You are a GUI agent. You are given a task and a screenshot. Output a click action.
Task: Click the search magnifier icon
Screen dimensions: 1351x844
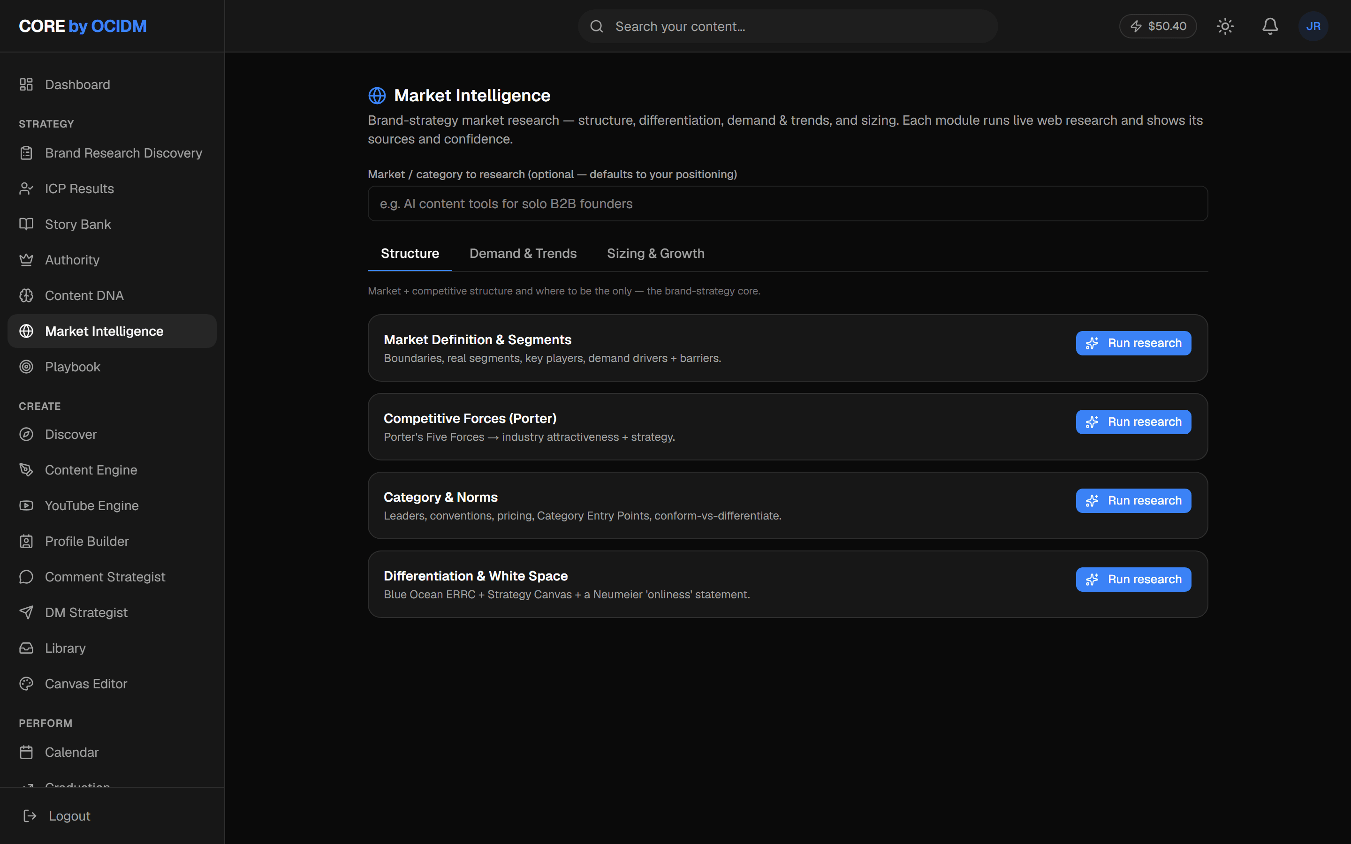597,26
